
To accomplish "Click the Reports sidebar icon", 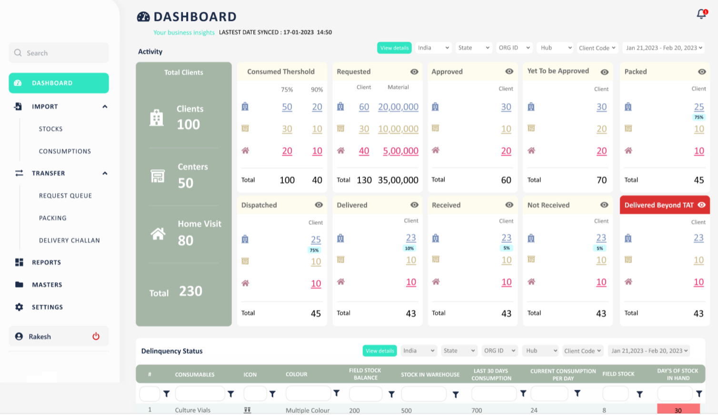I will click(19, 262).
